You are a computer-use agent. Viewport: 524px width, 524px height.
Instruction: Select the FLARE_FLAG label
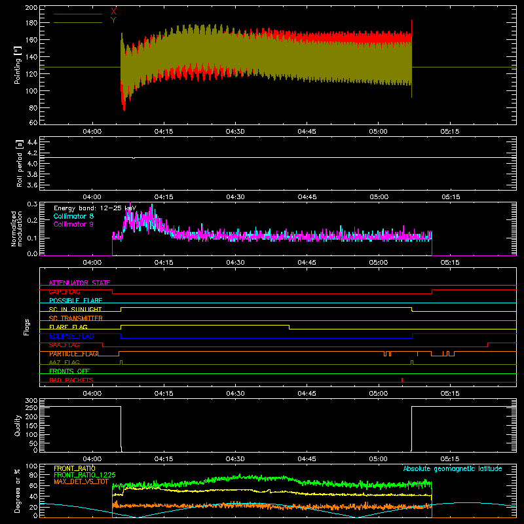68,327
